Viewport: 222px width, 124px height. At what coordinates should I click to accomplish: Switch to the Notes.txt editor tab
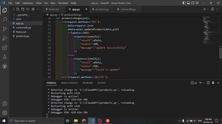tap(54, 9)
